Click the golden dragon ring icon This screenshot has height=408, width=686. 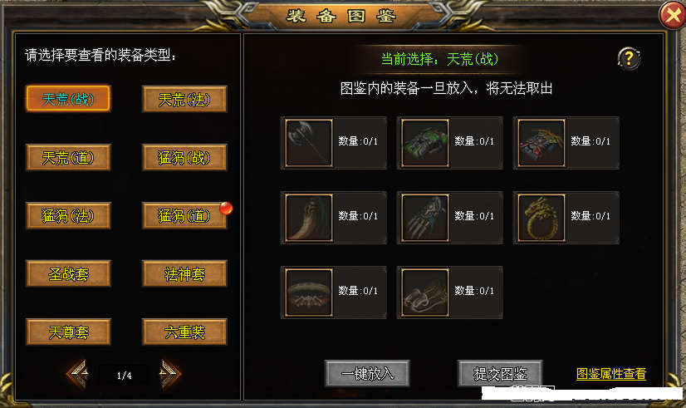pyautogui.click(x=541, y=218)
